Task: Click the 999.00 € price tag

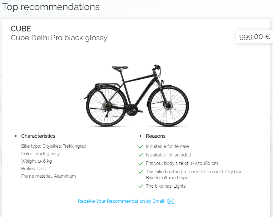Action: point(255,37)
